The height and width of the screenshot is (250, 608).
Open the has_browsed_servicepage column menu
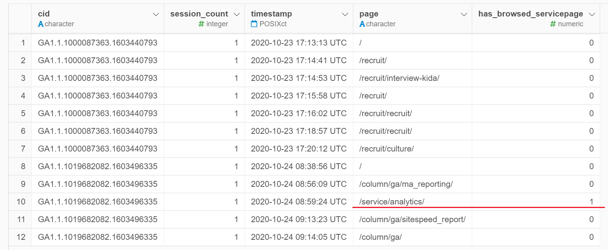click(592, 15)
